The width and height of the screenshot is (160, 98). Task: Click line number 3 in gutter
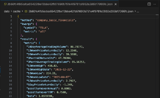coord(11,24)
